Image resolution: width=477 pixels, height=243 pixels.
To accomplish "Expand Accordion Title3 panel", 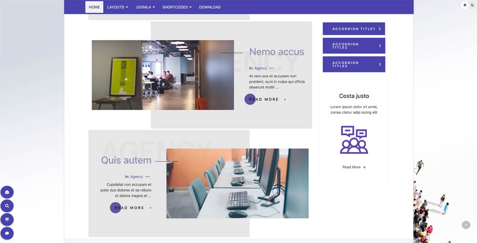I will (354, 64).
